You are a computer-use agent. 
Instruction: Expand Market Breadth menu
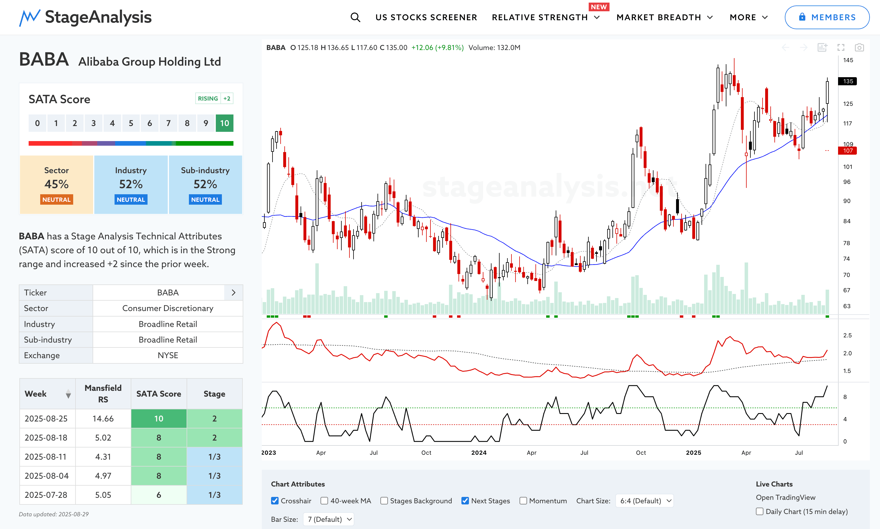(664, 17)
